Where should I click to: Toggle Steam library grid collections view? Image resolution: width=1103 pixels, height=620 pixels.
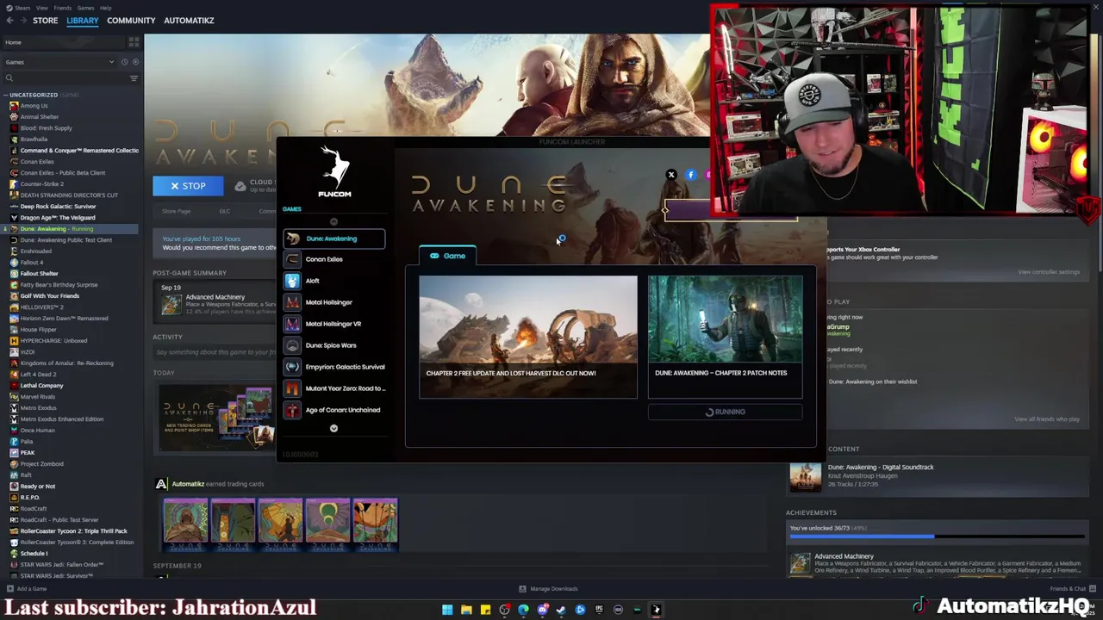point(134,42)
